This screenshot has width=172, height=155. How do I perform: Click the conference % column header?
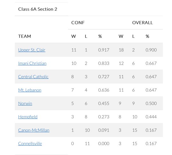click(100, 36)
